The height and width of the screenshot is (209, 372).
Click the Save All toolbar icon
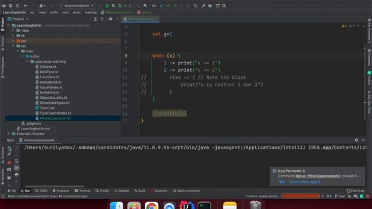click(x=10, y=6)
